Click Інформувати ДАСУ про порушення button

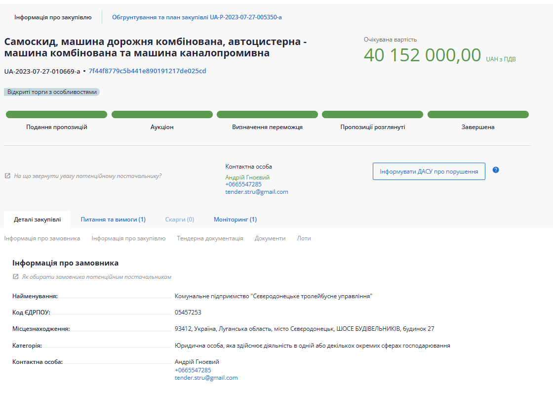pyautogui.click(x=429, y=172)
